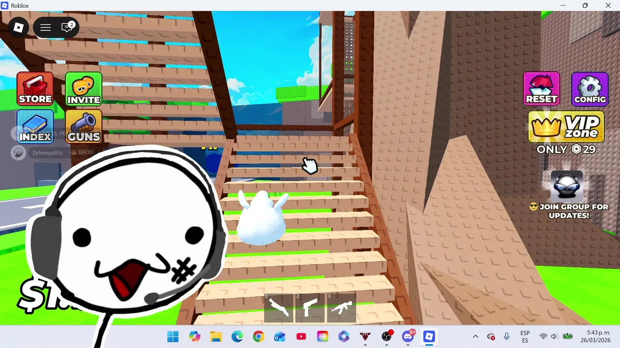Open the CONFIG gear button
The image size is (620, 348).
point(590,88)
